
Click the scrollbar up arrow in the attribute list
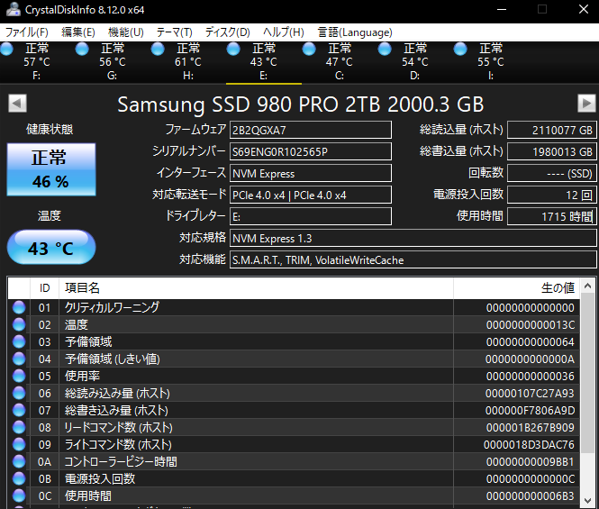point(587,286)
